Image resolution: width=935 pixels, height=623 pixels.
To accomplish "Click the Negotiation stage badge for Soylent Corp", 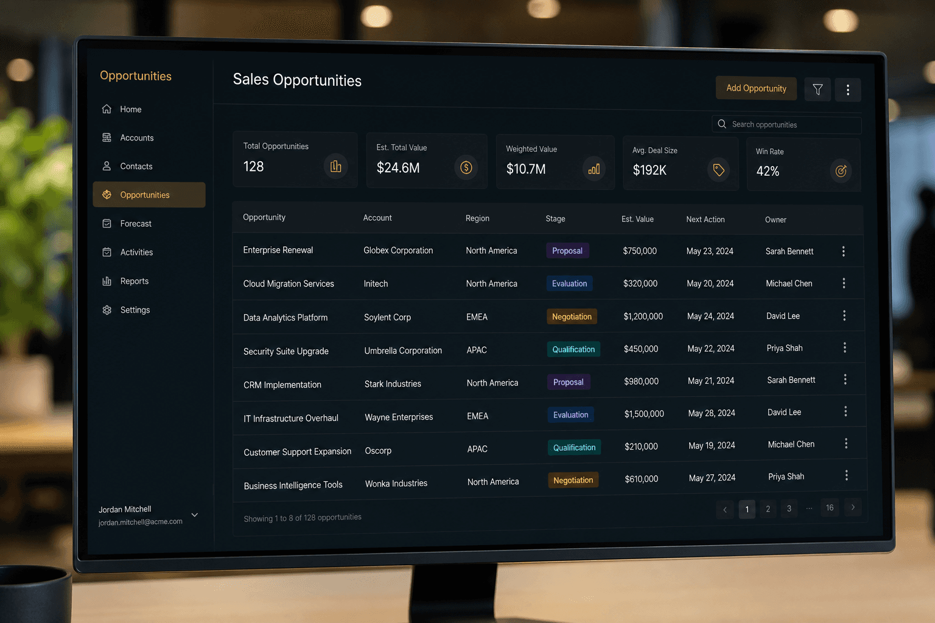I will (x=572, y=316).
